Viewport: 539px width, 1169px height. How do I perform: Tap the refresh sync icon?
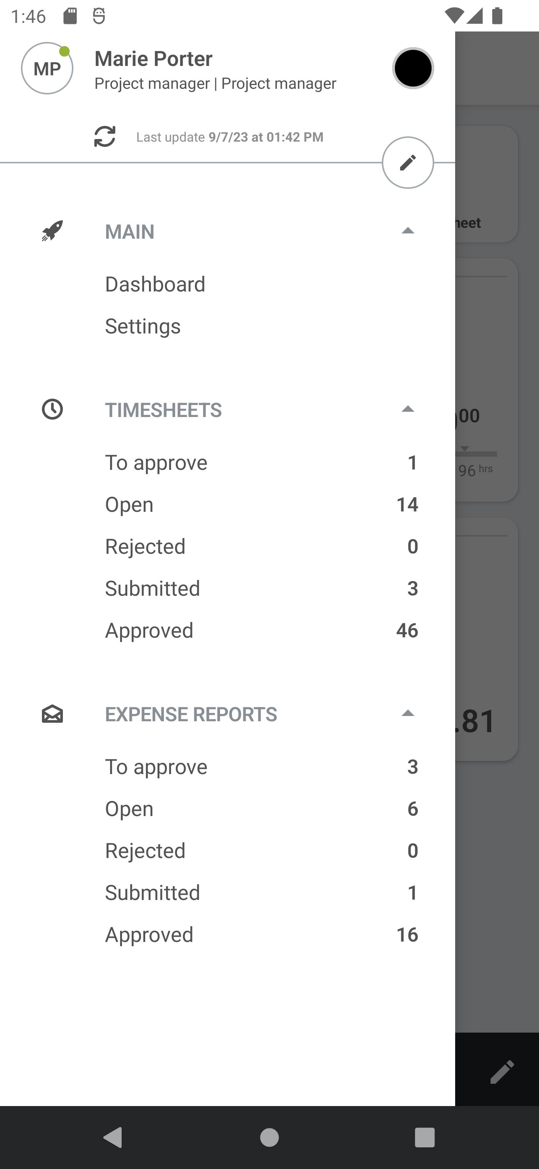tap(105, 137)
